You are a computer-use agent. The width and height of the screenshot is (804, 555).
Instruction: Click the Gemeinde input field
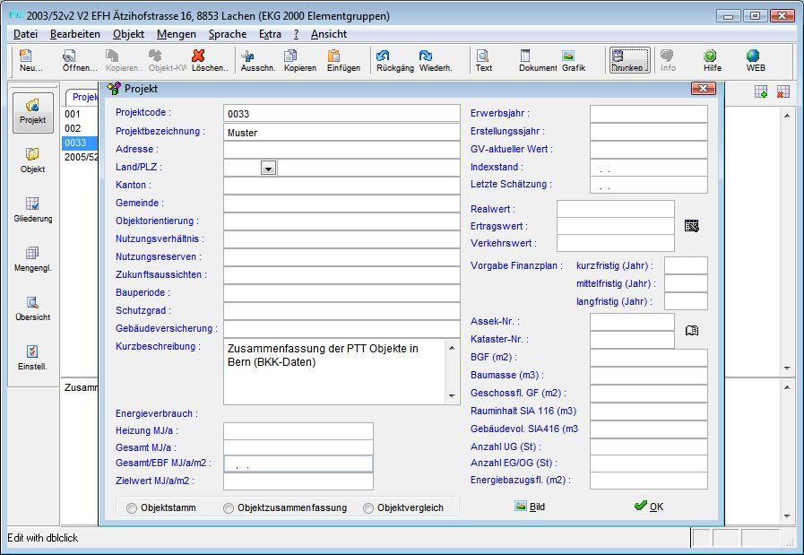coord(341,204)
